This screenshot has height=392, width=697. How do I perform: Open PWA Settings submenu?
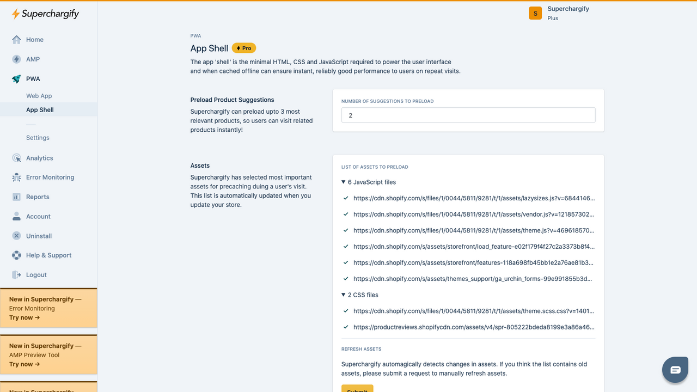[38, 138]
